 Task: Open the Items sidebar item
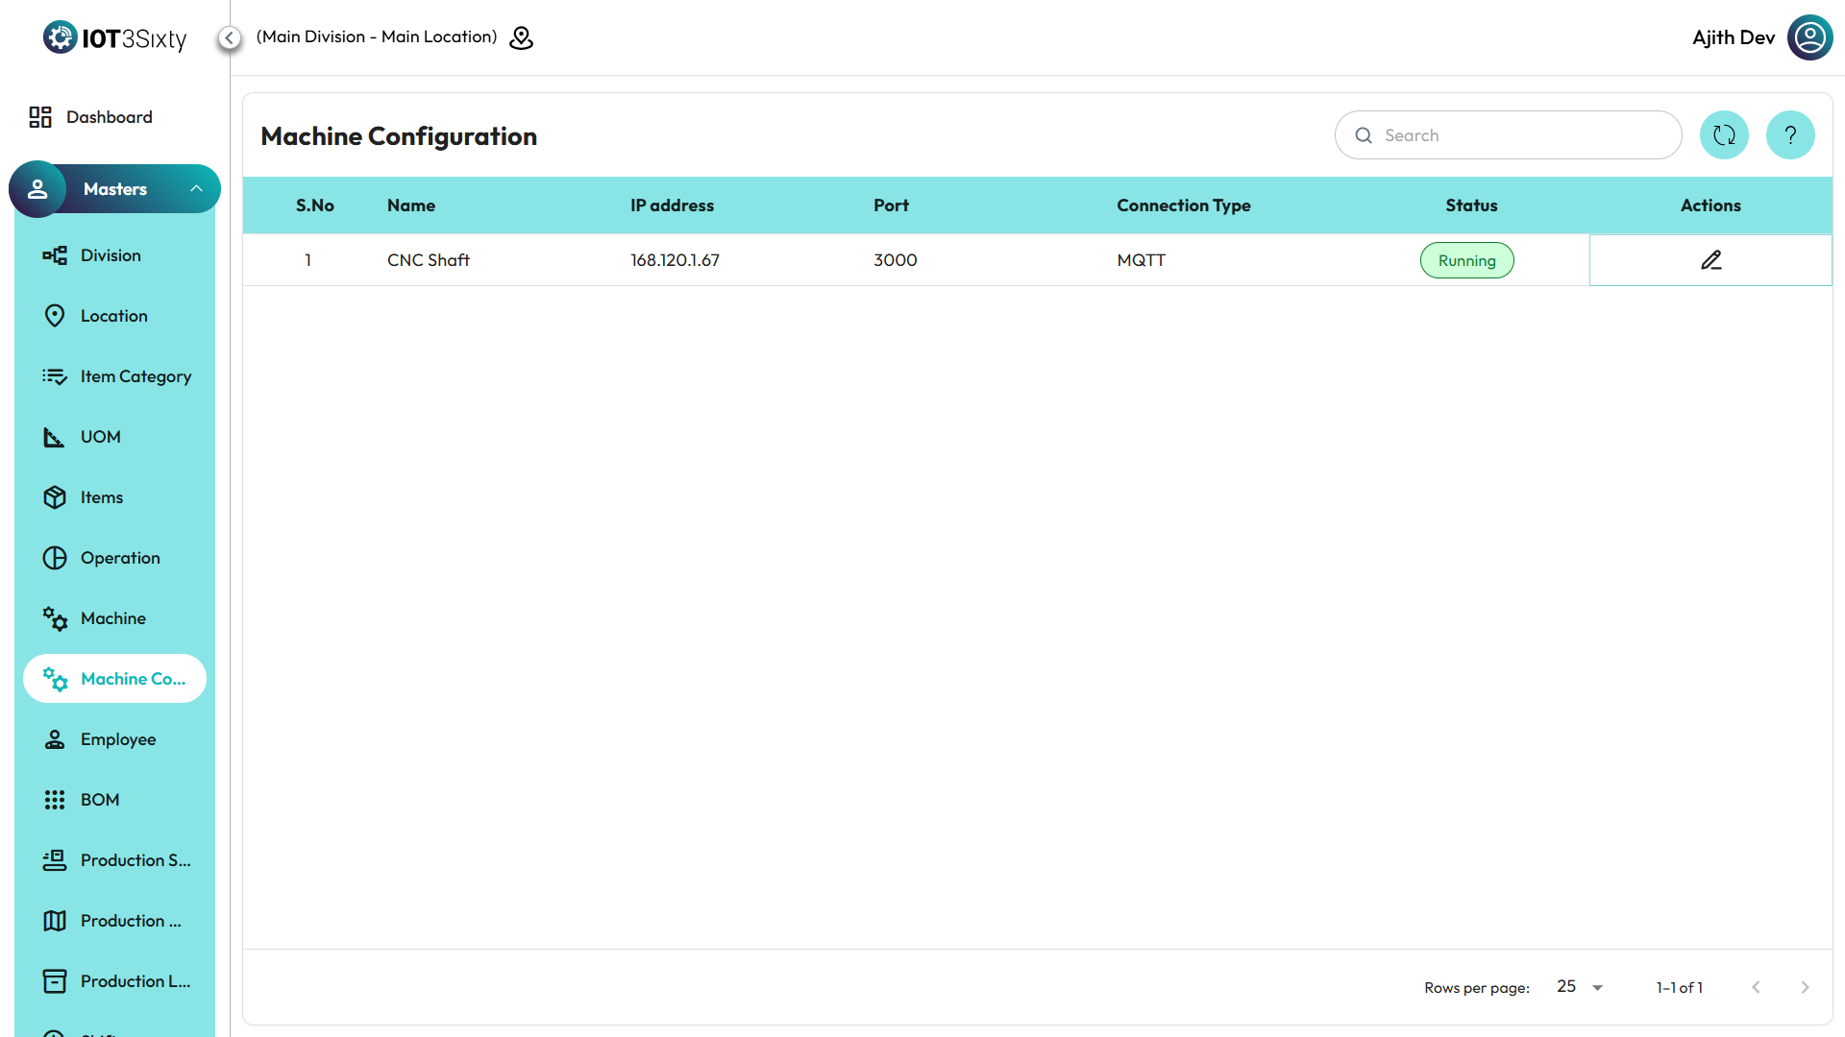(101, 497)
